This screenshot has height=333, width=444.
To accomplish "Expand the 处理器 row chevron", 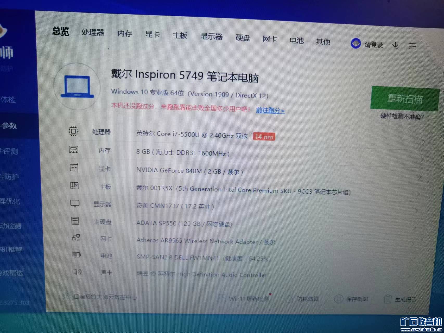I will coord(424,142).
